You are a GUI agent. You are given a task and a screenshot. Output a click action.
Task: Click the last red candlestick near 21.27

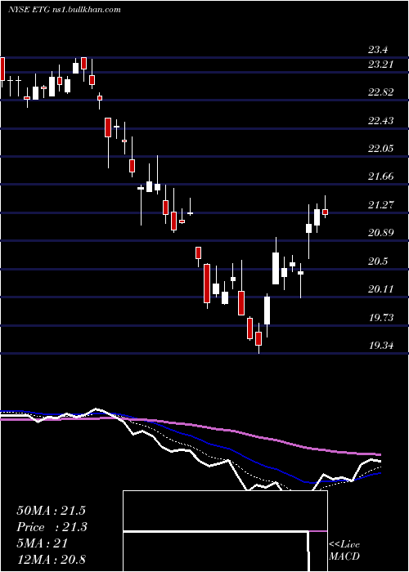pos(325,212)
